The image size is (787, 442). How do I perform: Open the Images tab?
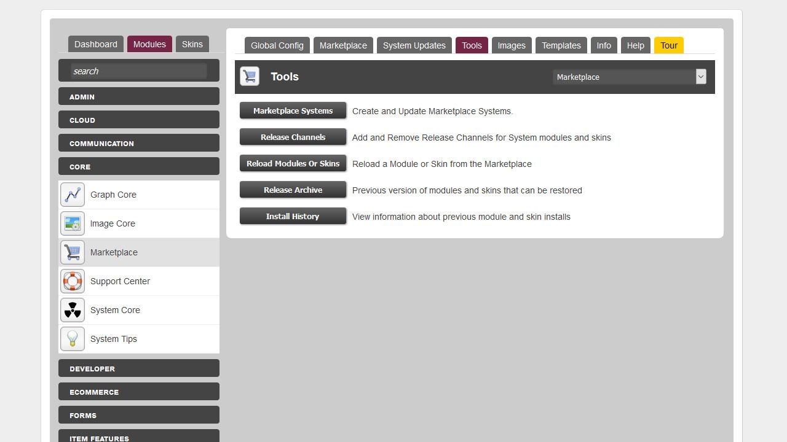coord(512,45)
